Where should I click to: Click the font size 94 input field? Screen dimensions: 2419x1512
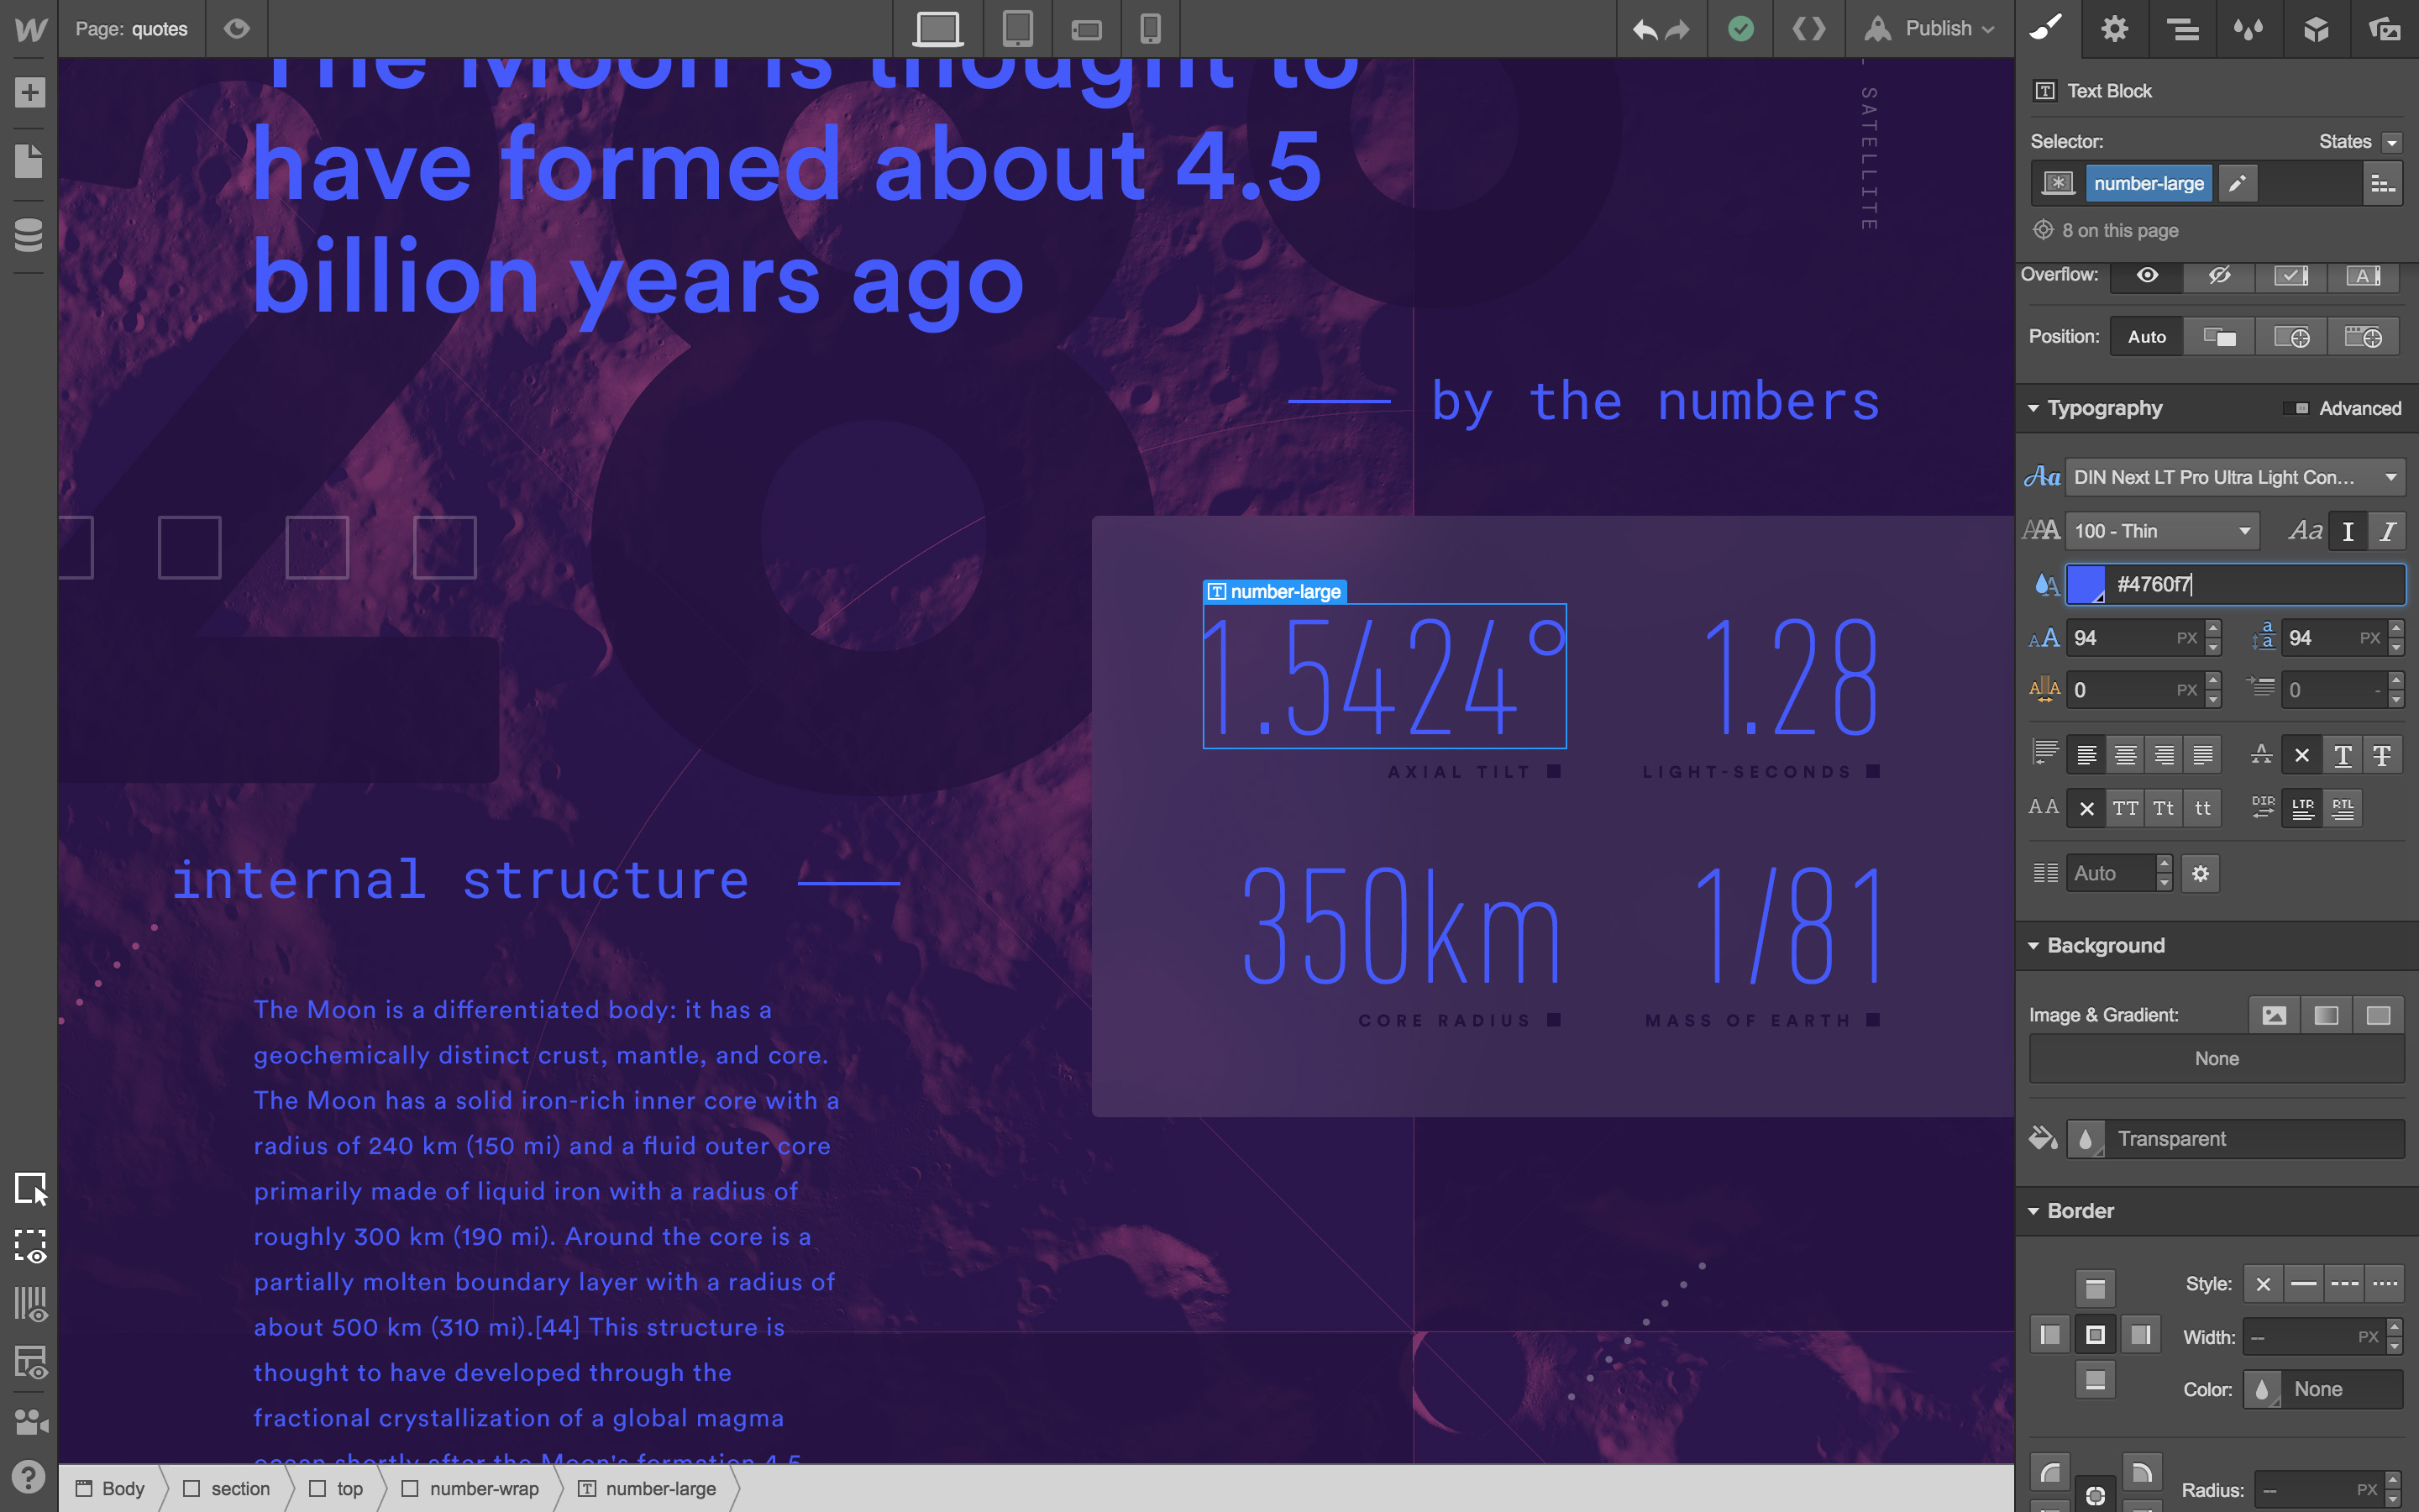pyautogui.click(x=2129, y=637)
